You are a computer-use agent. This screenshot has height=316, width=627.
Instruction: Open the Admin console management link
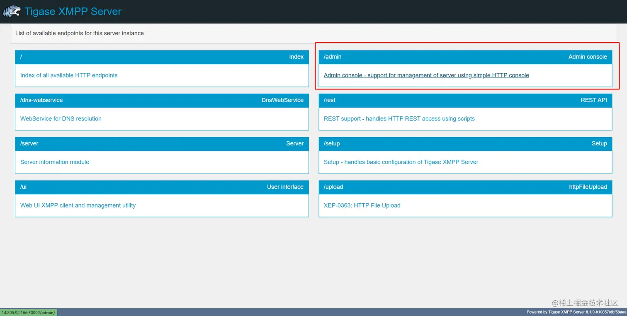[x=426, y=75]
